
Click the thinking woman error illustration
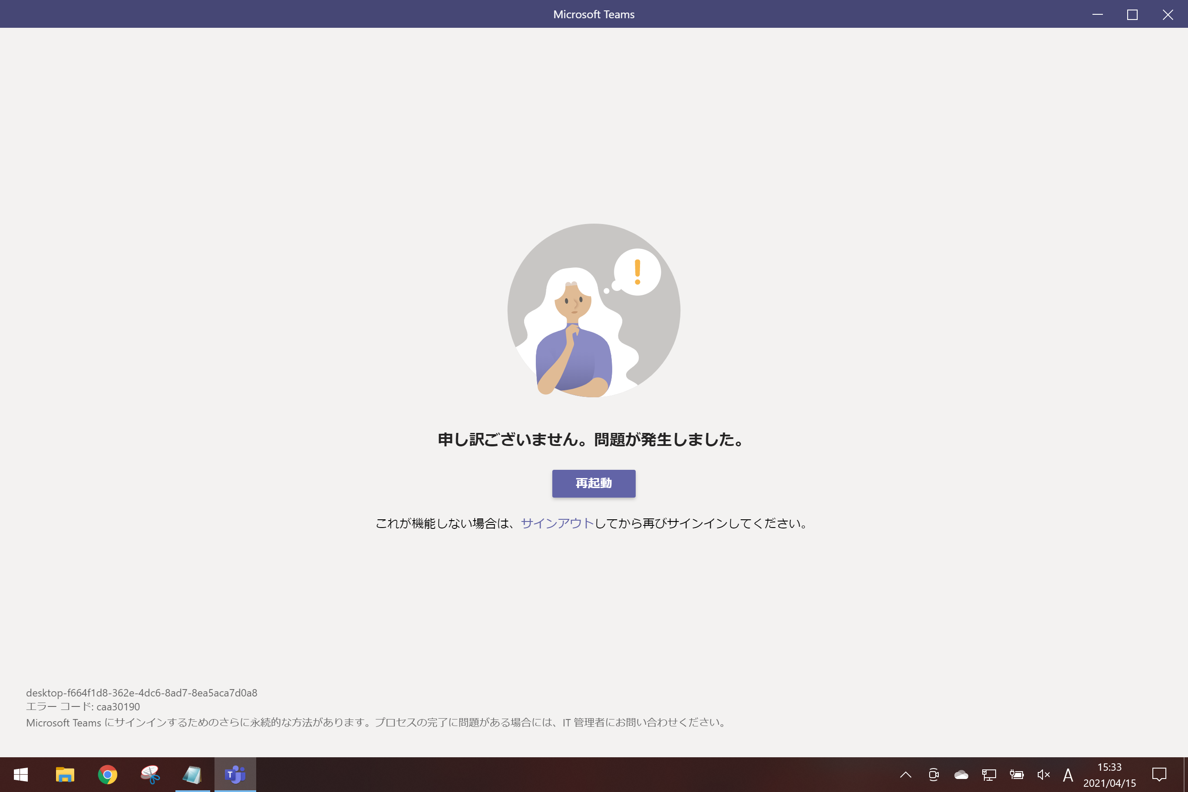point(594,310)
